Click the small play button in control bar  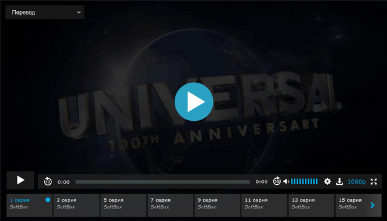point(20,180)
